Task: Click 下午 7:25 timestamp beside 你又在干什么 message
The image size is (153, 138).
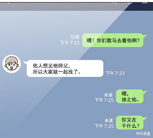Action: coord(104,126)
